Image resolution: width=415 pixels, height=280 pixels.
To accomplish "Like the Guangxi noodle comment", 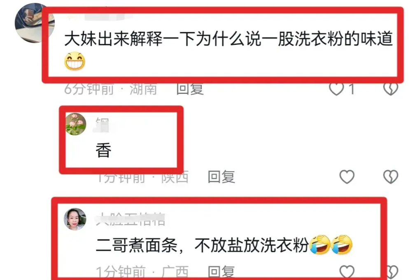I will click(x=347, y=272).
